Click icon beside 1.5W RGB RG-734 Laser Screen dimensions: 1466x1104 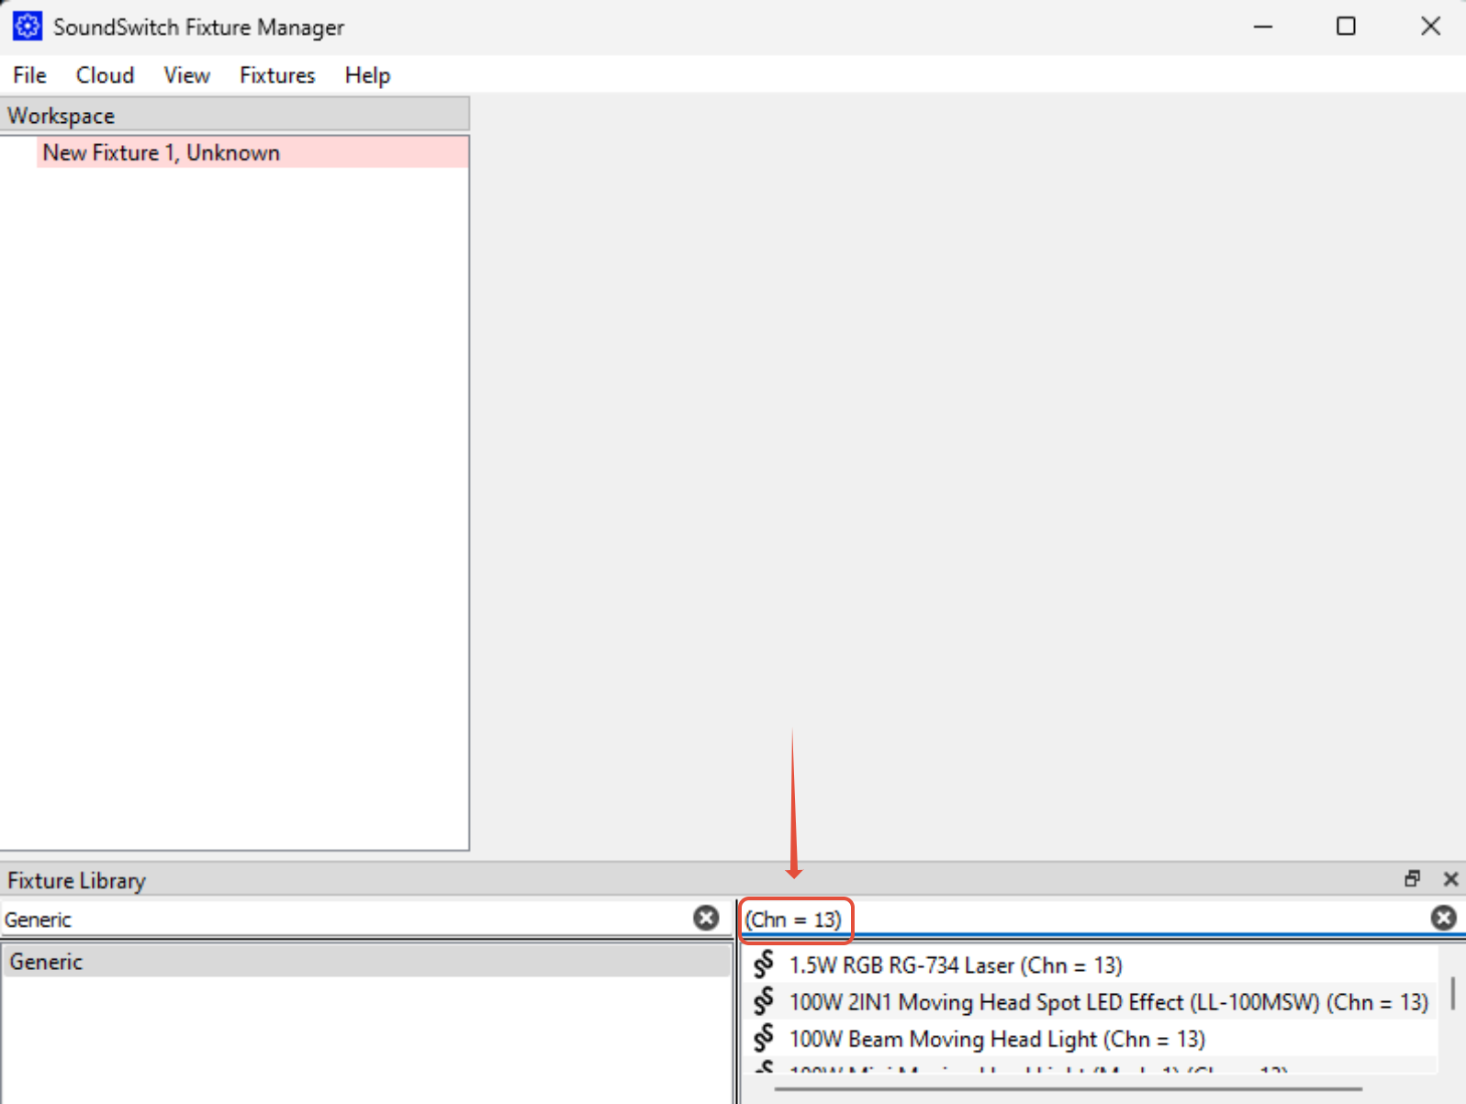(x=764, y=965)
